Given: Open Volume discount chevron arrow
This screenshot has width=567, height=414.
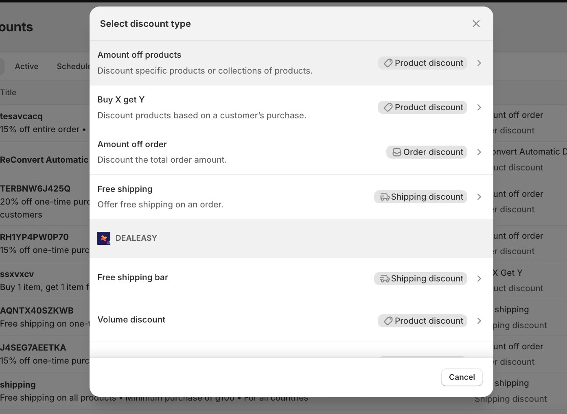Looking at the screenshot, I should 479,321.
